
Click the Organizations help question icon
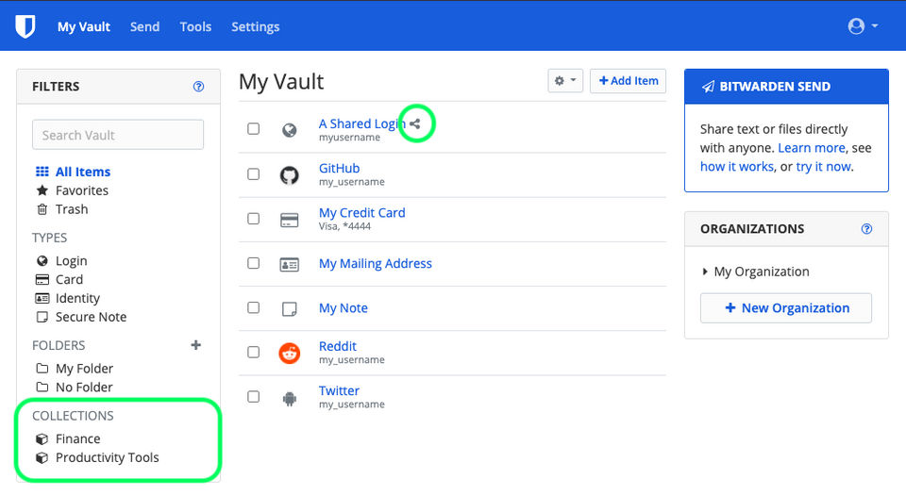866,229
